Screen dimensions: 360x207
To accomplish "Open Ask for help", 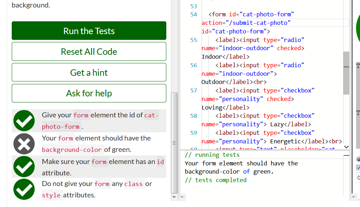I will coord(89,93).
